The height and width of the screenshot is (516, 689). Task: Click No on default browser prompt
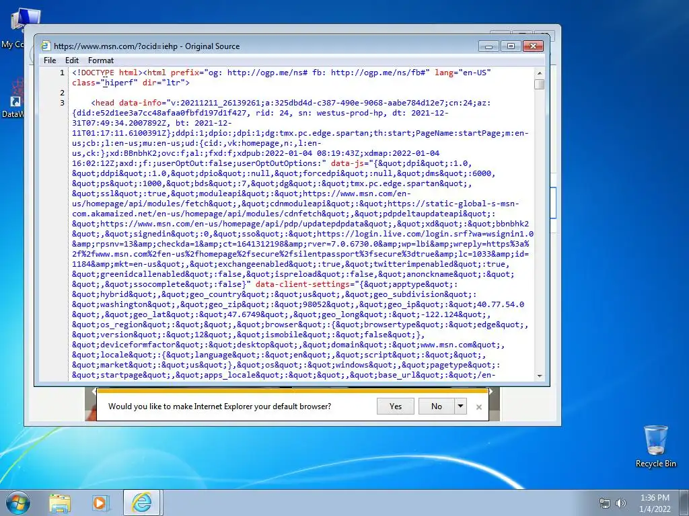pyautogui.click(x=436, y=406)
